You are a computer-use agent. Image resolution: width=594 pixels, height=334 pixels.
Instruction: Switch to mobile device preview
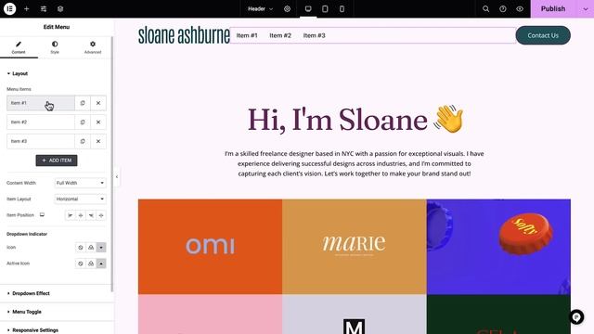pyautogui.click(x=342, y=8)
